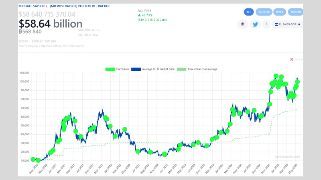Screen dimensions: 321x180
Task: Switch to the 24H LIVE tab
Action: (264, 12)
